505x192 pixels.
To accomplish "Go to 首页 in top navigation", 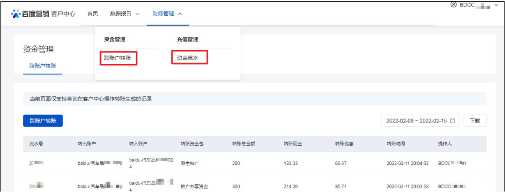I will [92, 14].
